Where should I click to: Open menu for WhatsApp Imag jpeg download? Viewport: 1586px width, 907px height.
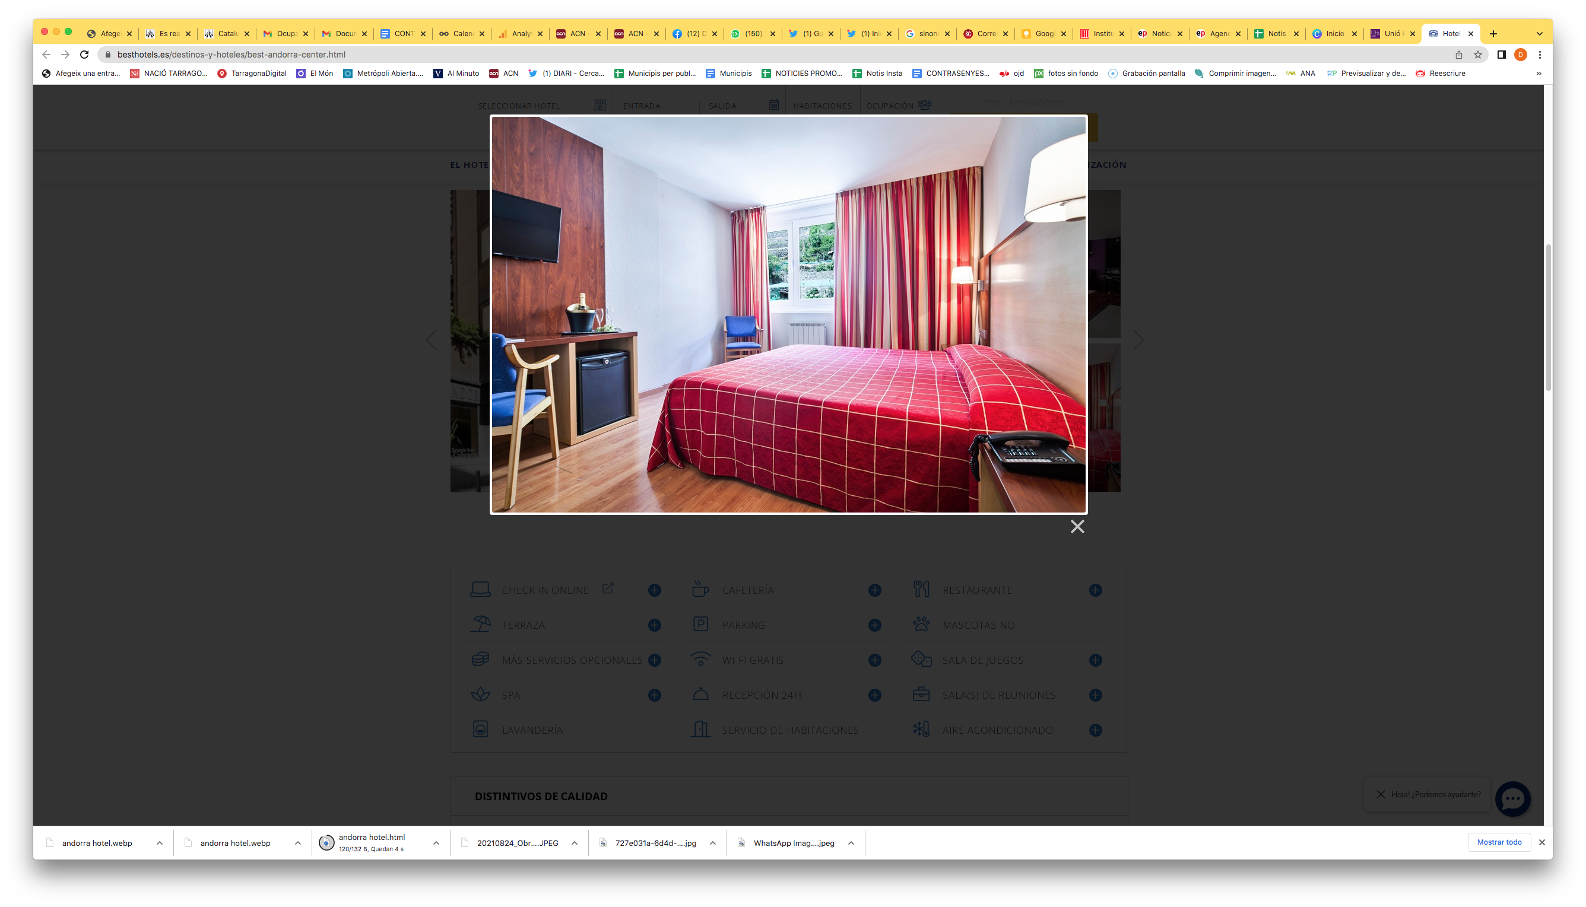[851, 843]
